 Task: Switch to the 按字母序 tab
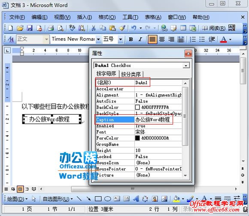[x=106, y=73]
